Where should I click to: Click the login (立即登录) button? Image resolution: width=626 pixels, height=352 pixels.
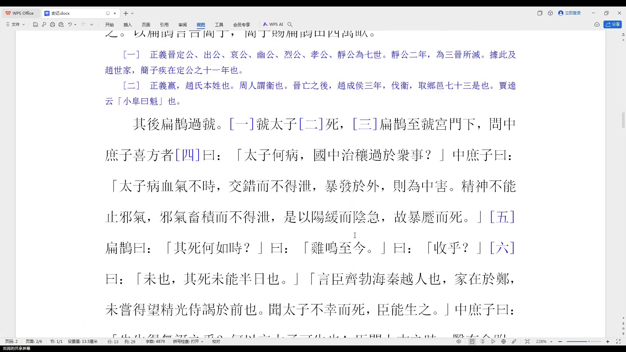click(x=570, y=13)
